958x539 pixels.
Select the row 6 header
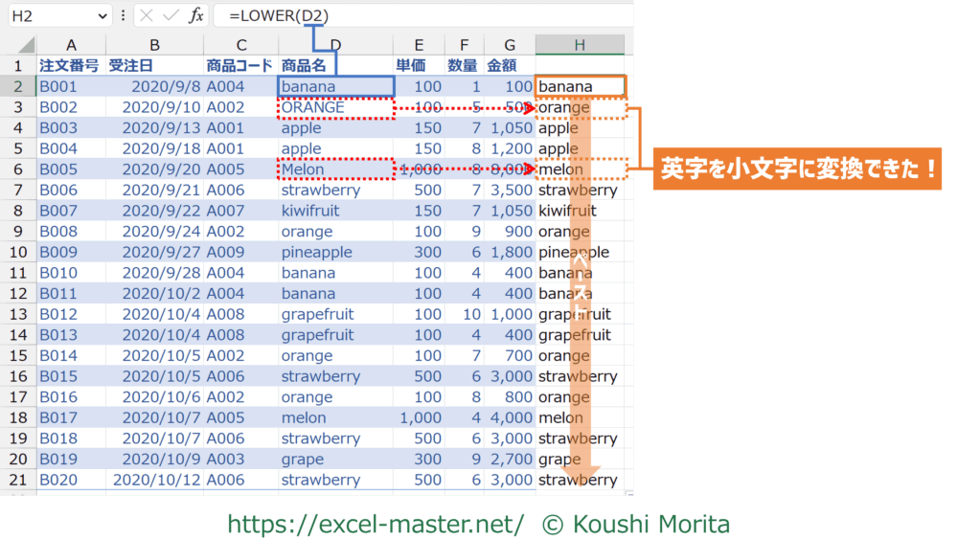pyautogui.click(x=17, y=169)
